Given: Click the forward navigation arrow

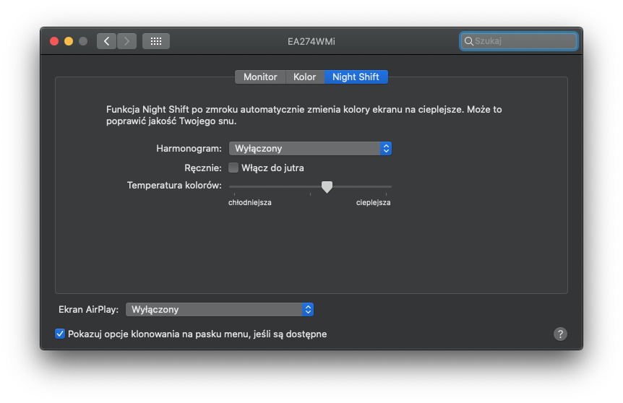Looking at the screenshot, I should point(127,41).
